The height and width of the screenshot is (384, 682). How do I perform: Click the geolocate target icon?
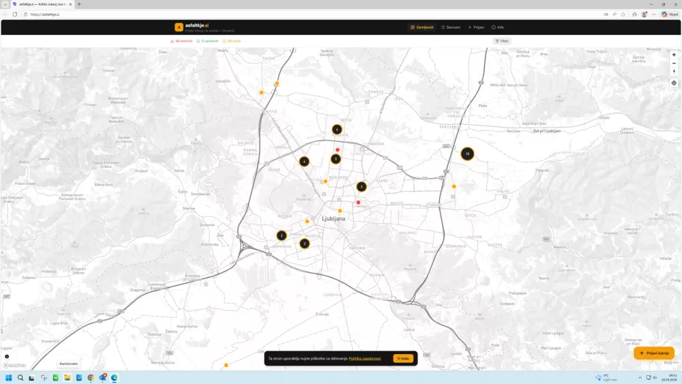click(674, 83)
